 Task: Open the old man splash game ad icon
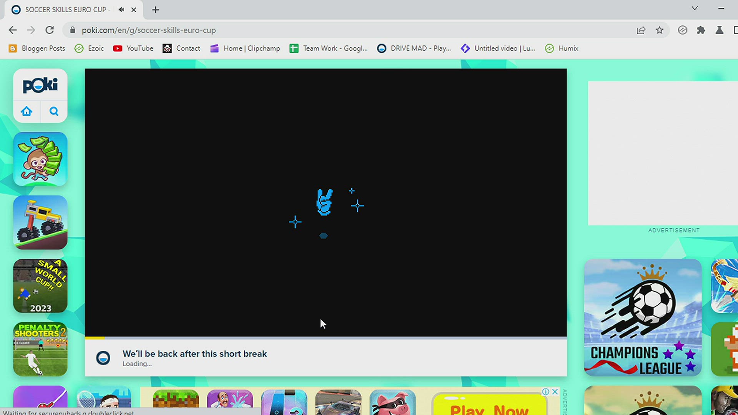tap(230, 402)
